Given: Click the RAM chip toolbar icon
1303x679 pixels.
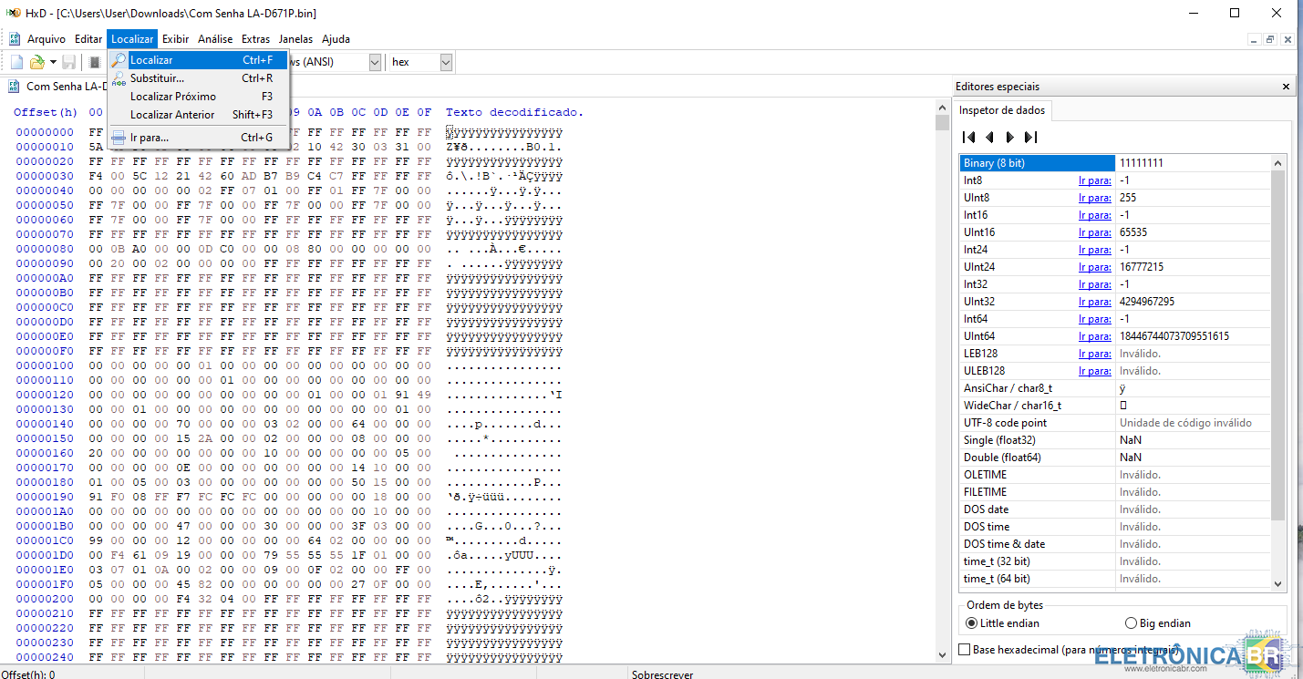Looking at the screenshot, I should [x=94, y=62].
